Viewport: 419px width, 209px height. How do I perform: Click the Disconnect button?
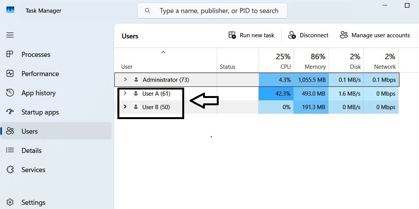pos(308,35)
